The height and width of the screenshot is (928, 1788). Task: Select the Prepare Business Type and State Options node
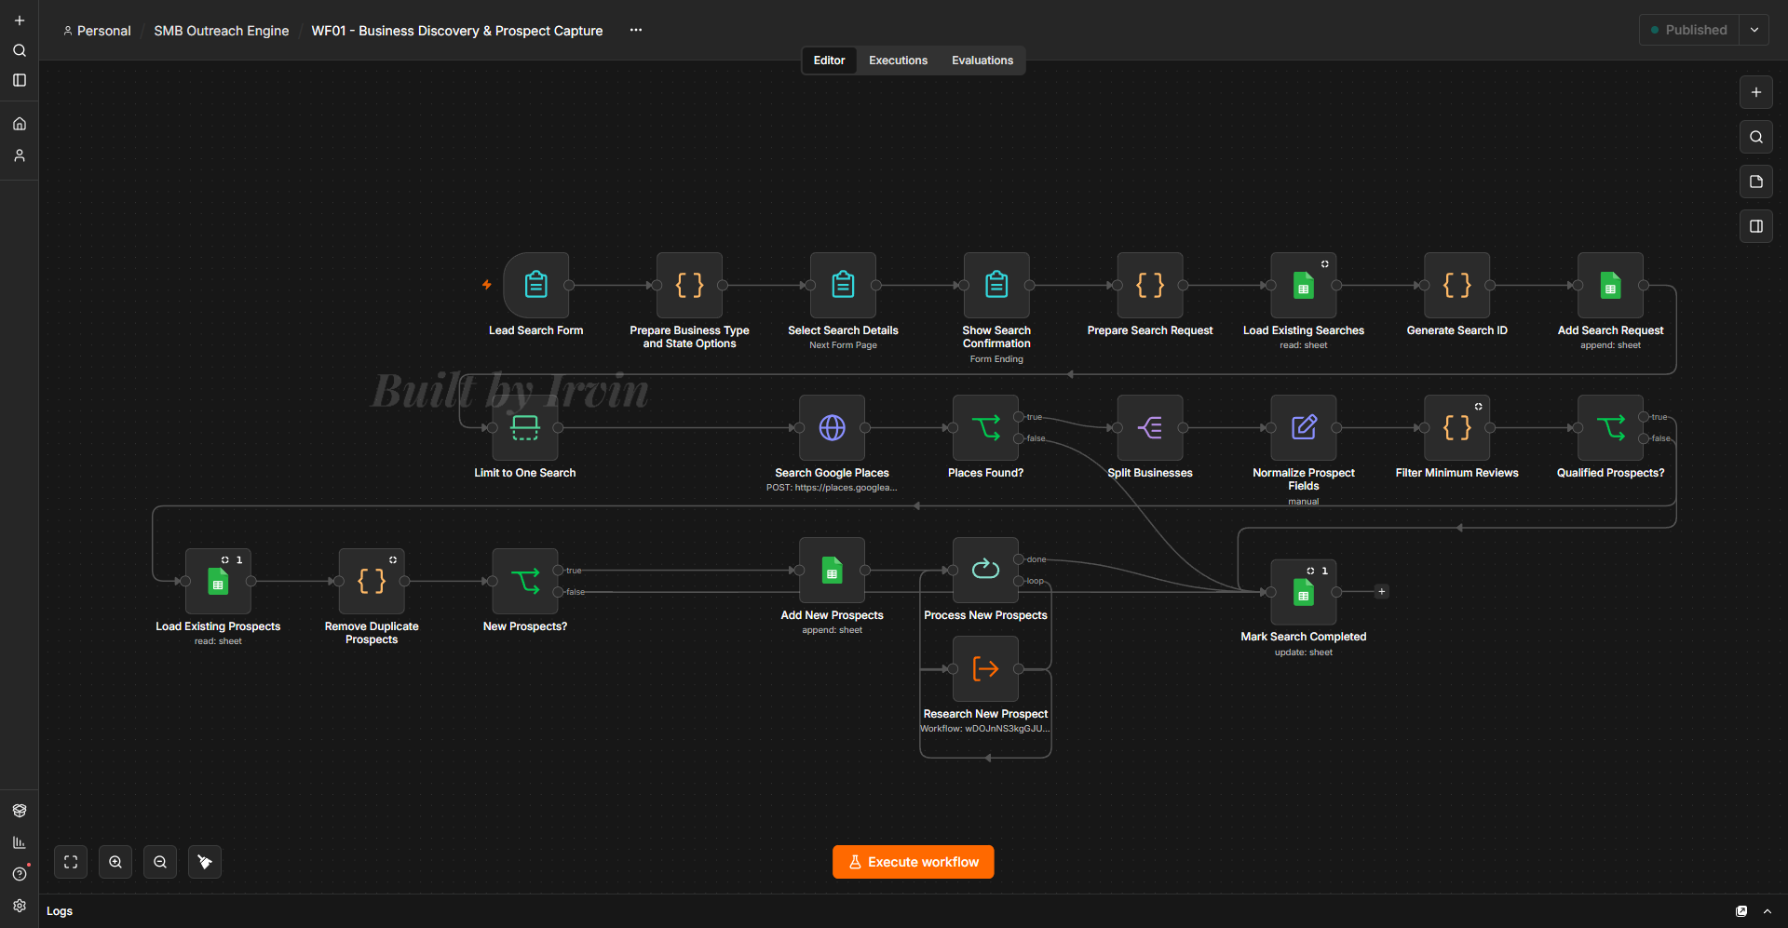[x=689, y=285]
